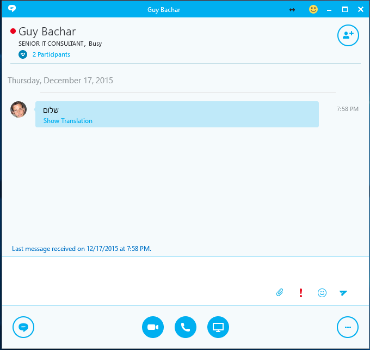
Task: Click Guy Bachar's avatar photo
Action: (x=18, y=109)
